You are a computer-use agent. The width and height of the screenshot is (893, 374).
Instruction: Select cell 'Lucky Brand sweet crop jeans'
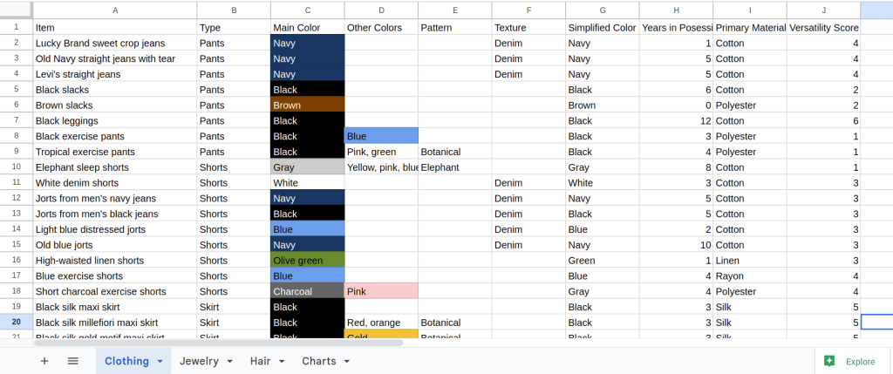tap(115, 43)
